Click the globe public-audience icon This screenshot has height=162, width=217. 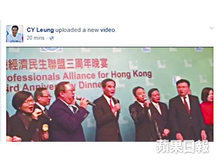point(52,38)
